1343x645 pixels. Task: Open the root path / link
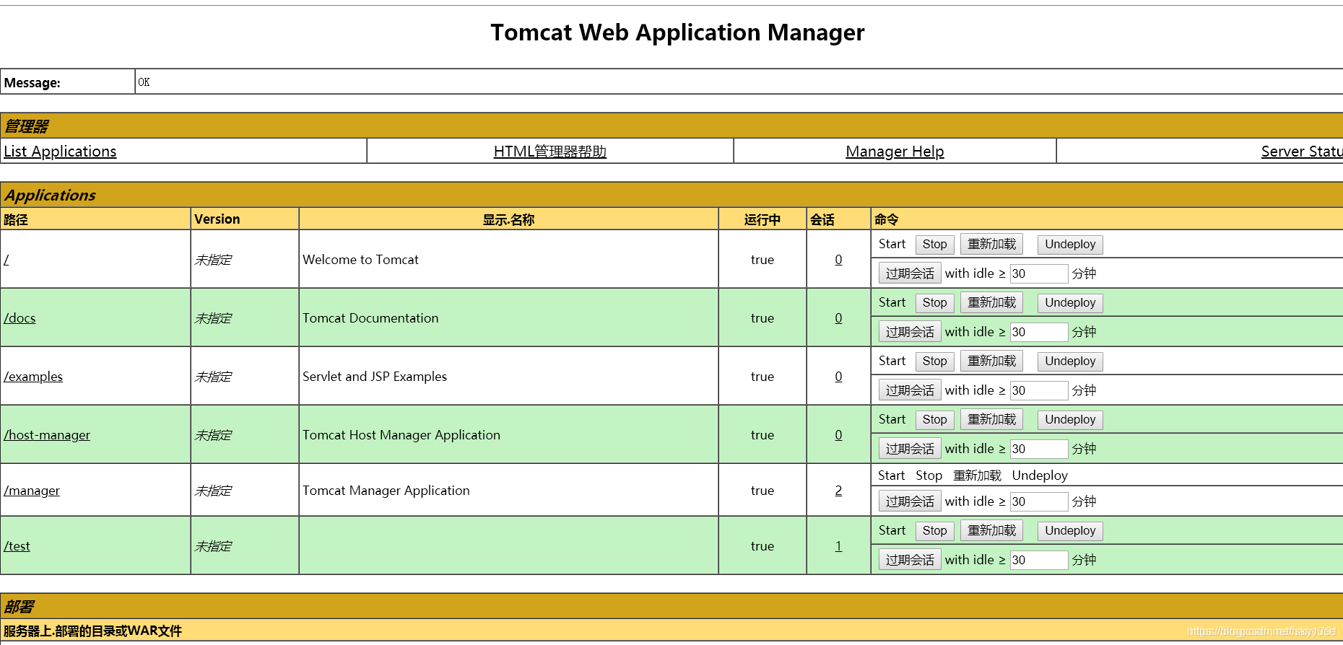pyautogui.click(x=6, y=260)
